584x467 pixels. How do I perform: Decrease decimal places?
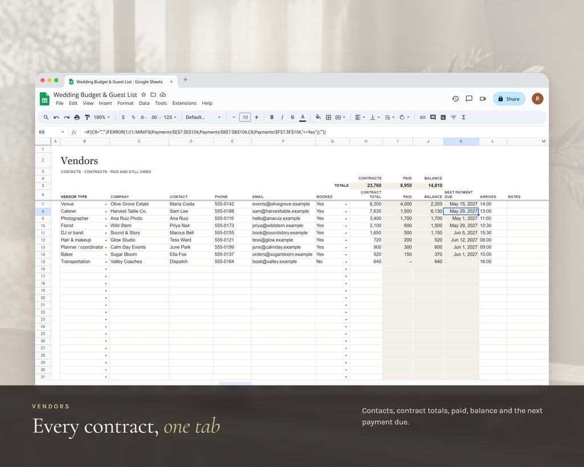click(144, 117)
